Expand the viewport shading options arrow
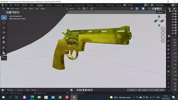 (164, 9)
